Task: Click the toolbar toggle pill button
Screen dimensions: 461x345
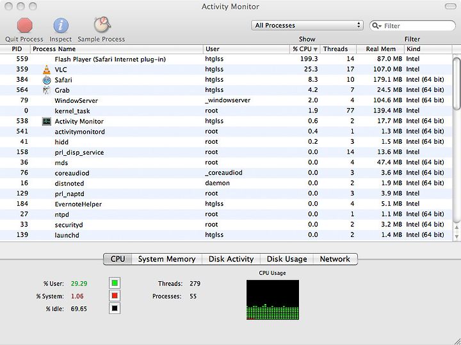Action: coord(449,6)
